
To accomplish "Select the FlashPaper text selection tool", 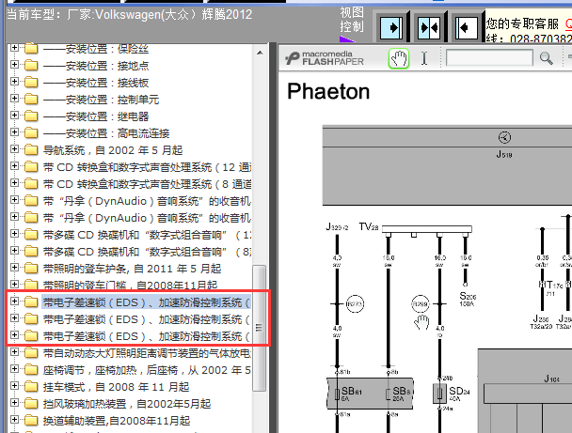I will (424, 58).
